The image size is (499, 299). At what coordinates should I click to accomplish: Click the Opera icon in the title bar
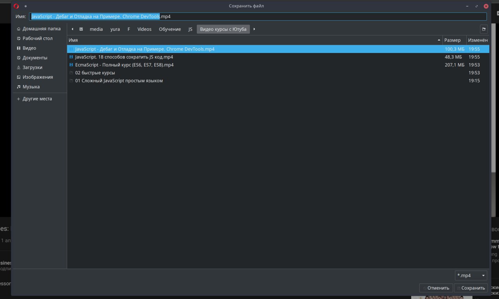click(x=16, y=6)
